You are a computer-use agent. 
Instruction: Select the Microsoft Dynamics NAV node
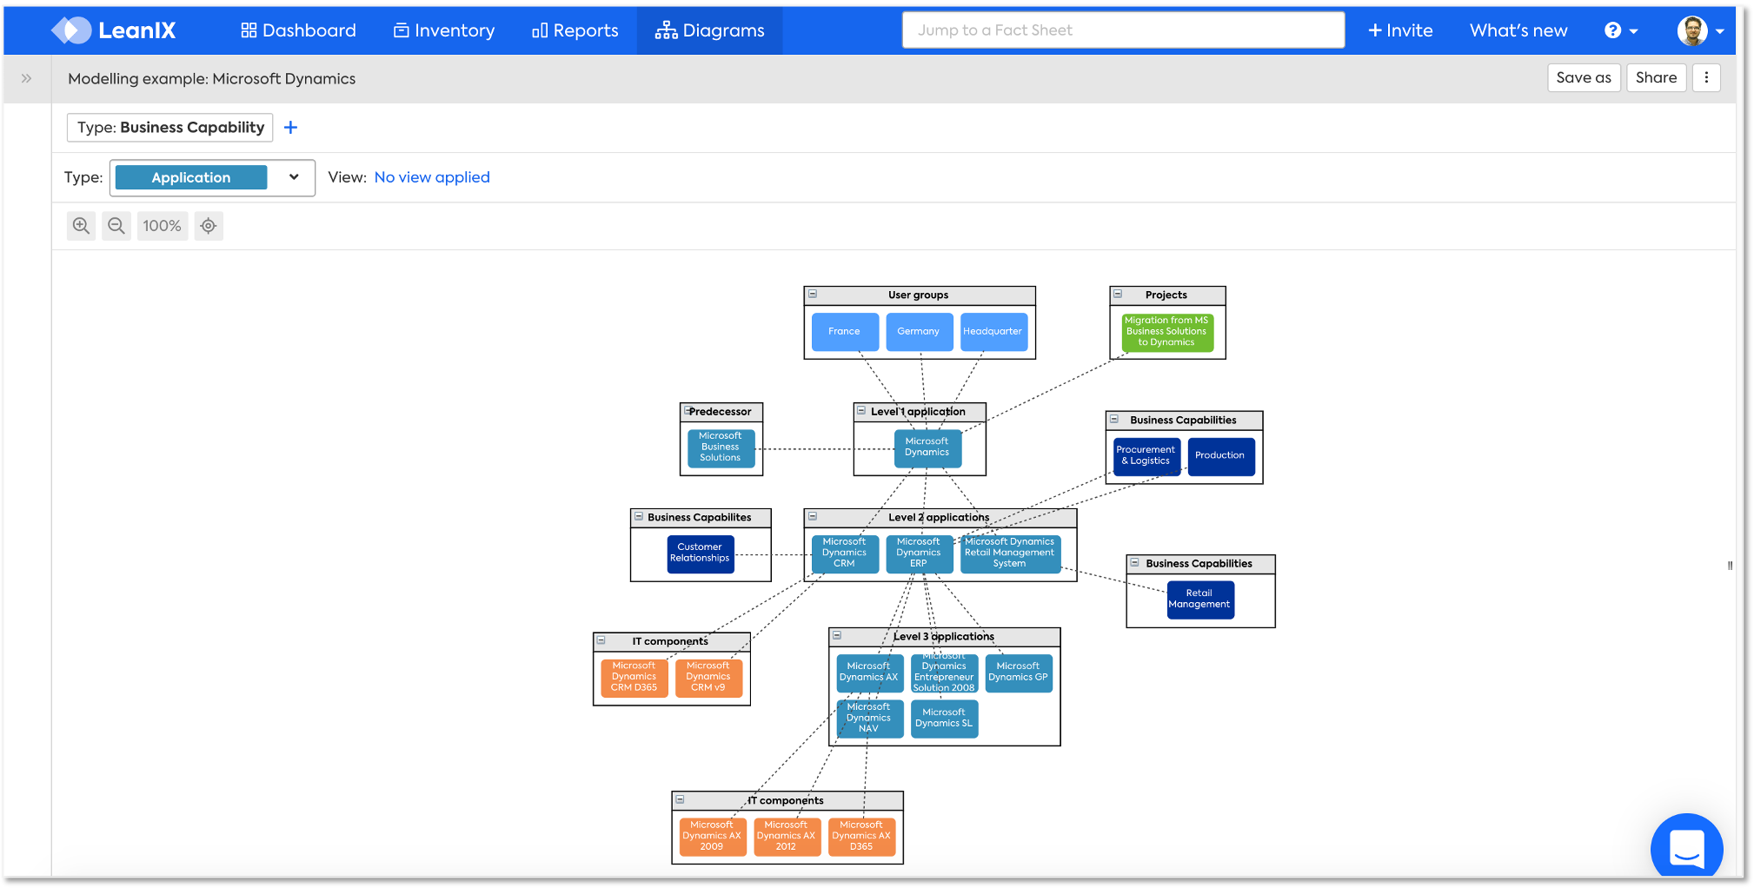pos(869,719)
